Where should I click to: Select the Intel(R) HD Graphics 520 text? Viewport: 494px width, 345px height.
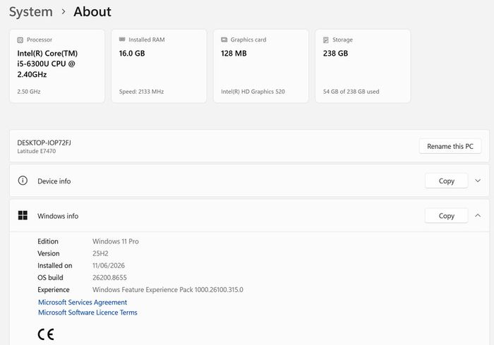[253, 92]
